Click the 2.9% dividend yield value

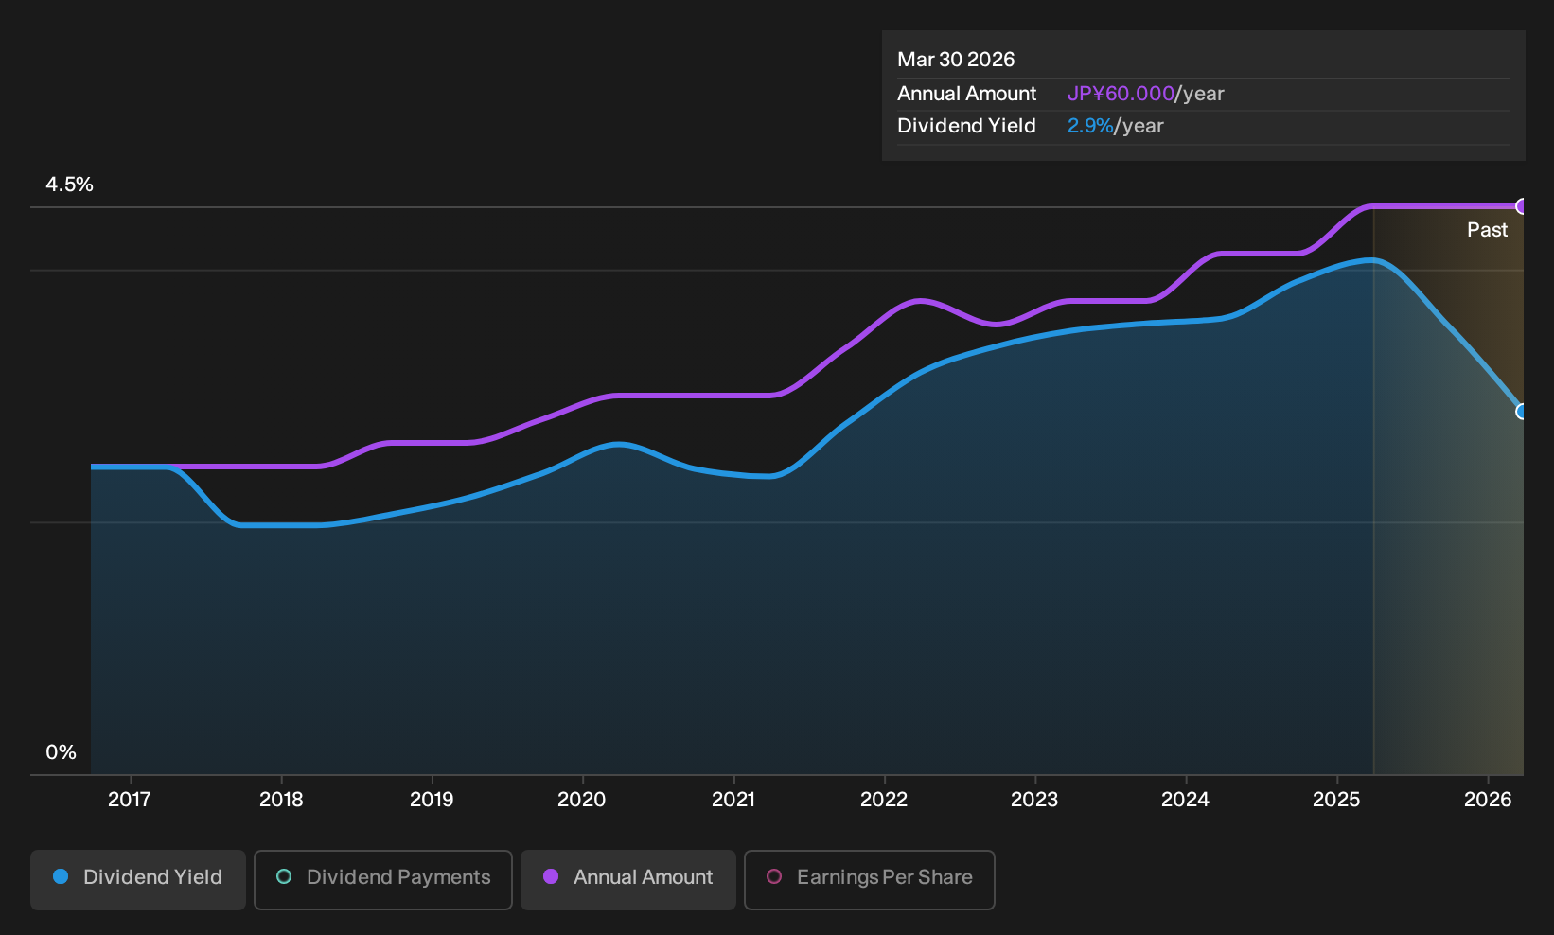(x=1090, y=126)
